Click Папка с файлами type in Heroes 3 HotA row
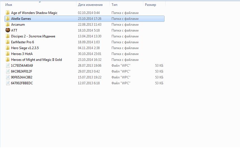The height and width of the screenshot is (151, 240). click(x=125, y=54)
